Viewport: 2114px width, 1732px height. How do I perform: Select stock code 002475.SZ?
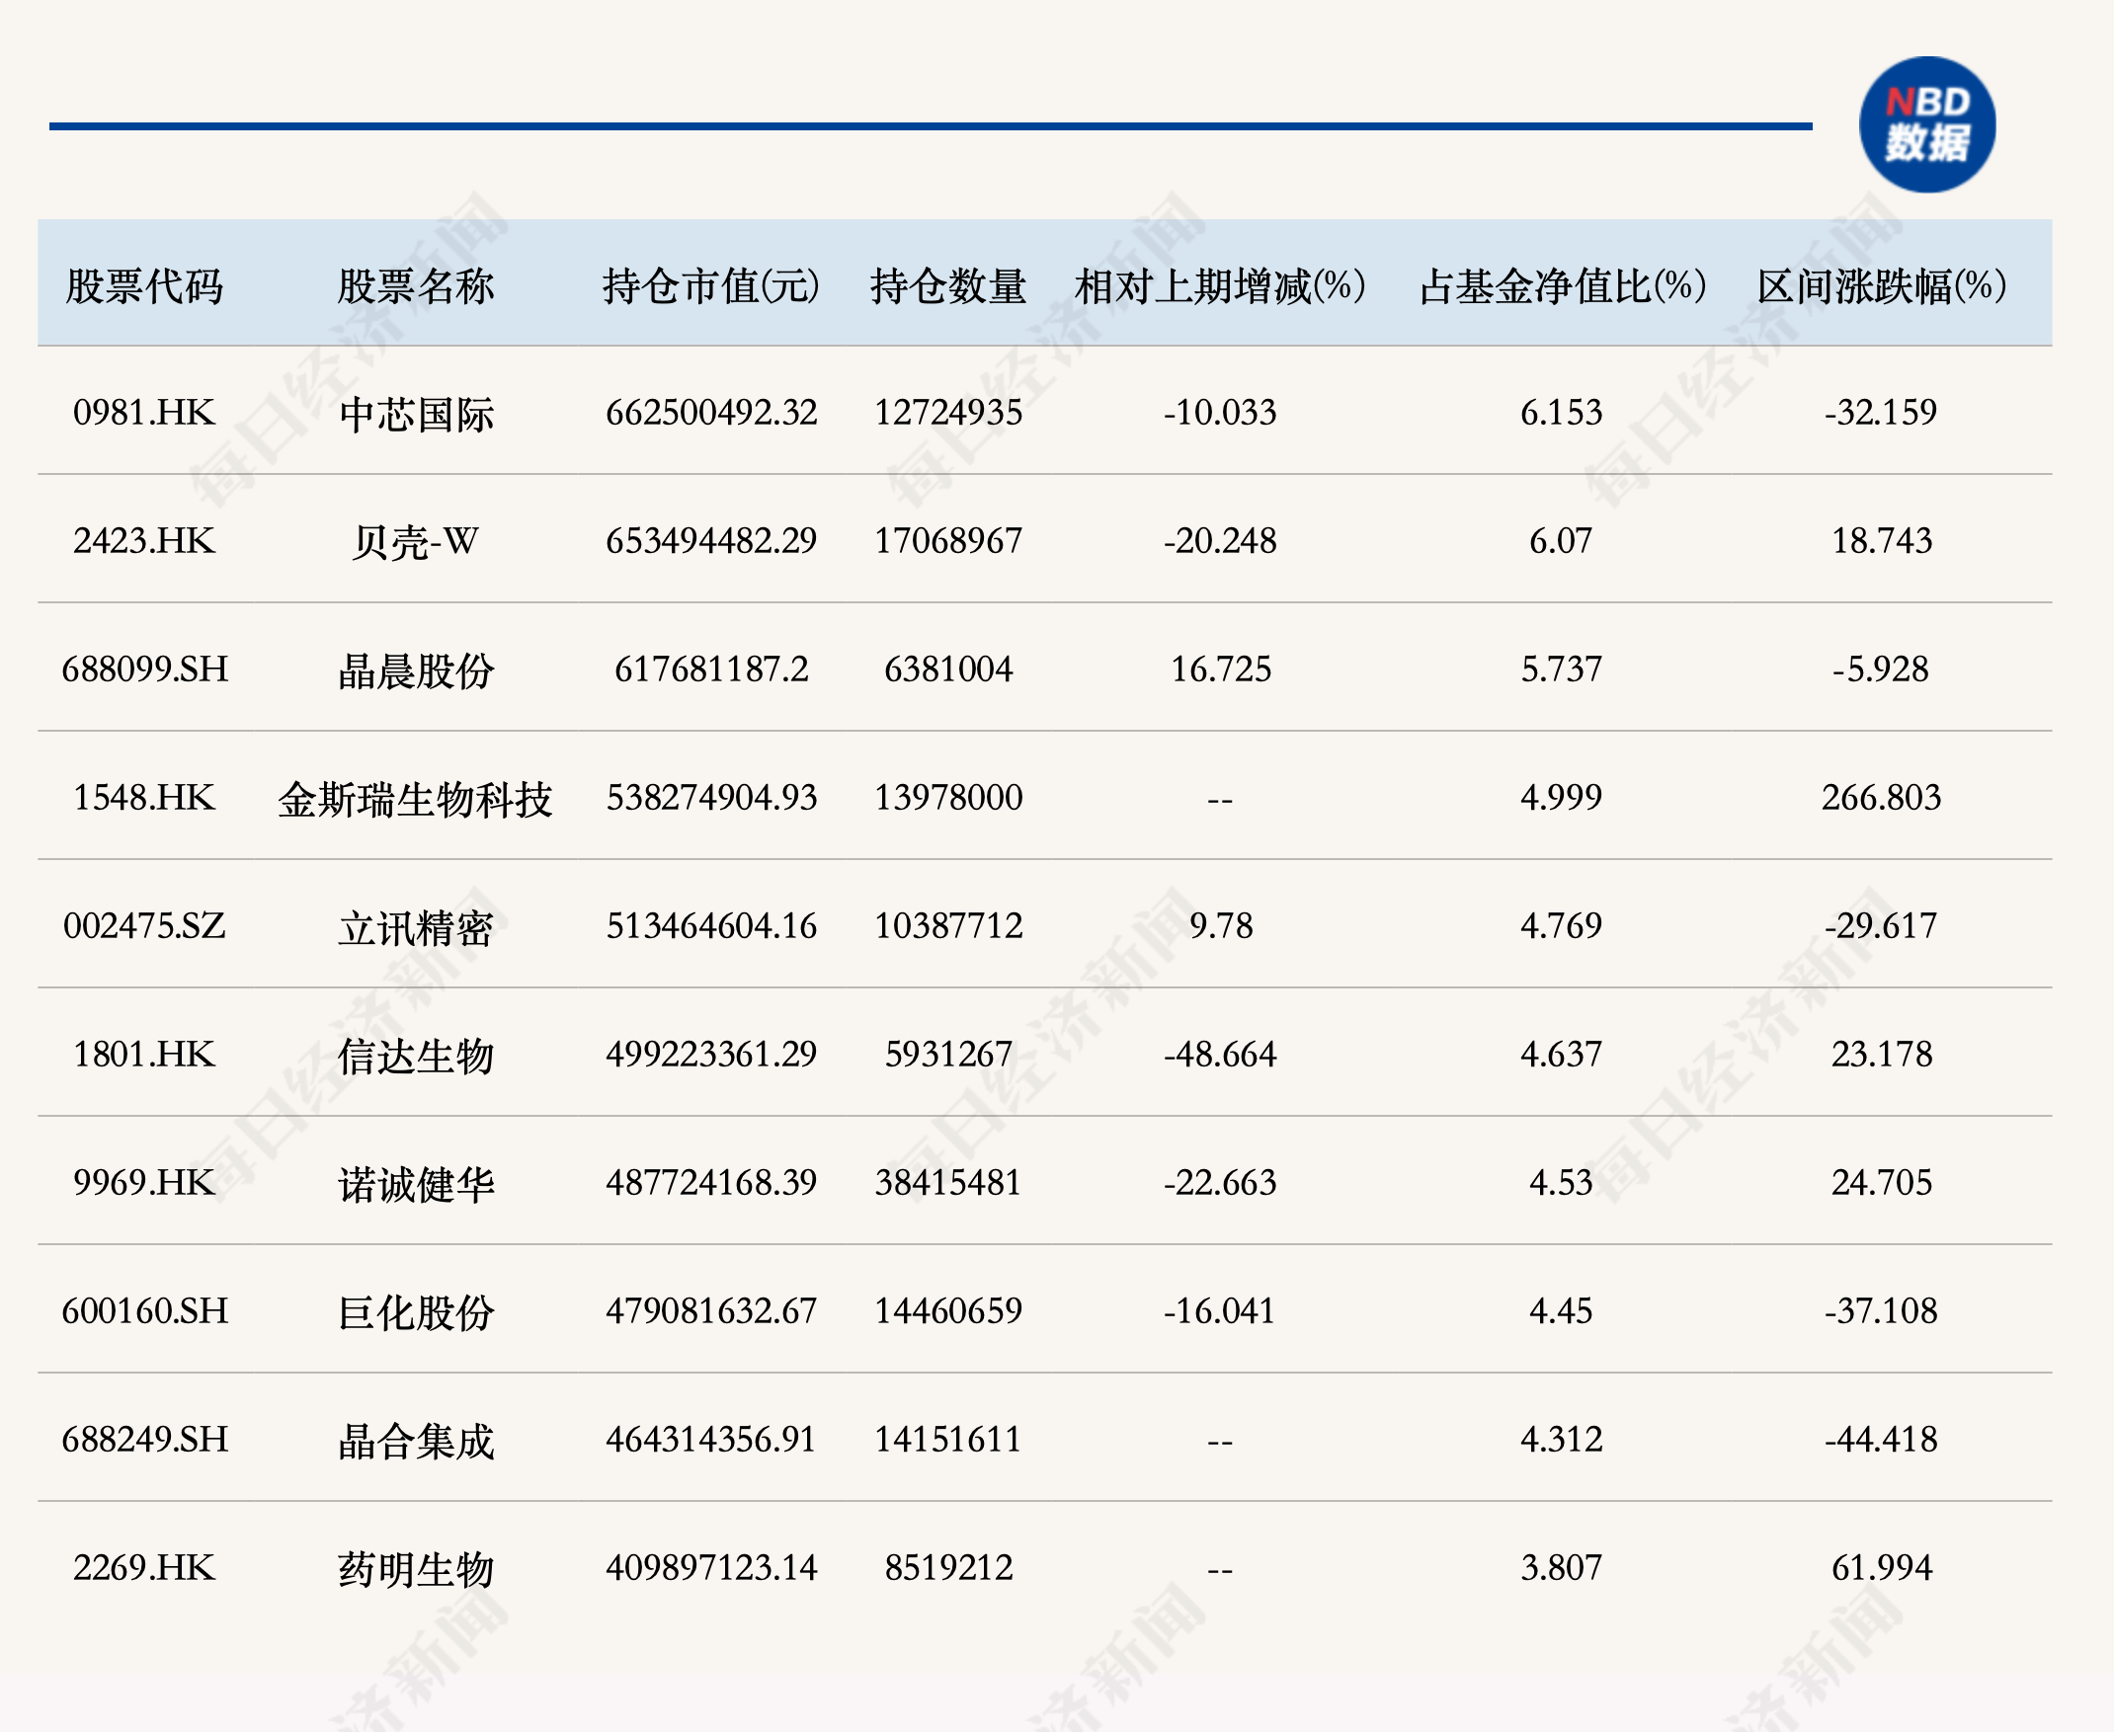(x=145, y=926)
